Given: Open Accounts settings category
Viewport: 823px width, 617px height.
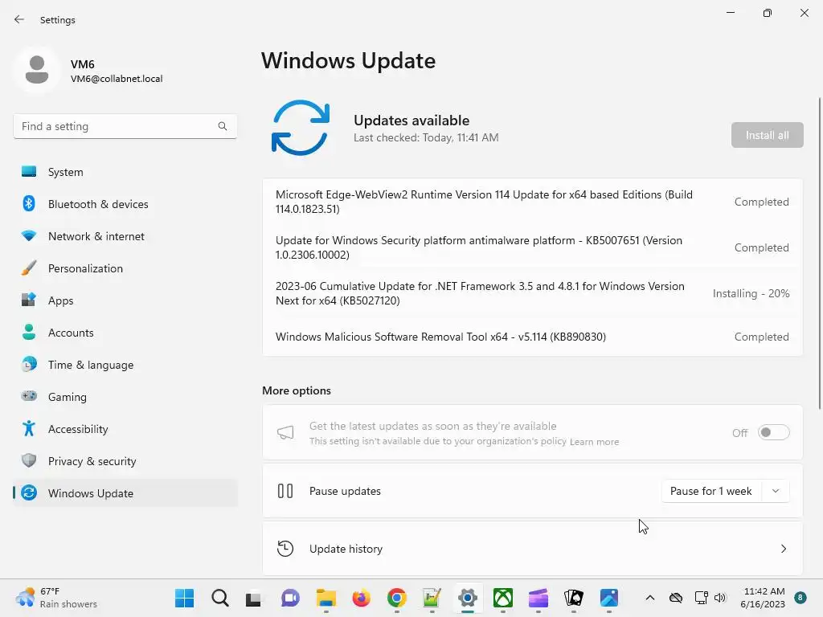Looking at the screenshot, I should pos(125,333).
